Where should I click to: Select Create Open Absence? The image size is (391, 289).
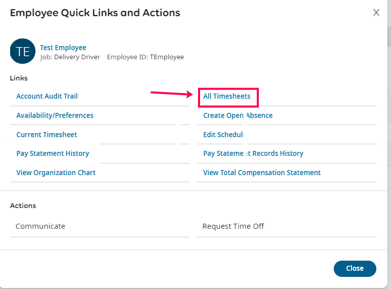[238, 115]
